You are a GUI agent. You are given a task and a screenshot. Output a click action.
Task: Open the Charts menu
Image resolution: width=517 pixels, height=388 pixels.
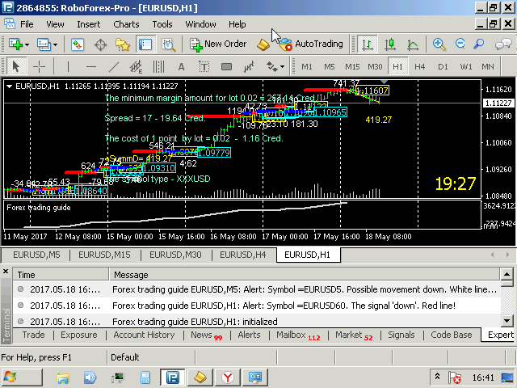click(126, 24)
